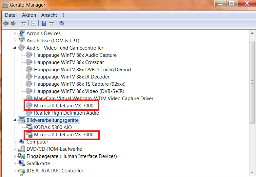Collapse Audio-, Video- und Gamecontroller

[14, 48]
